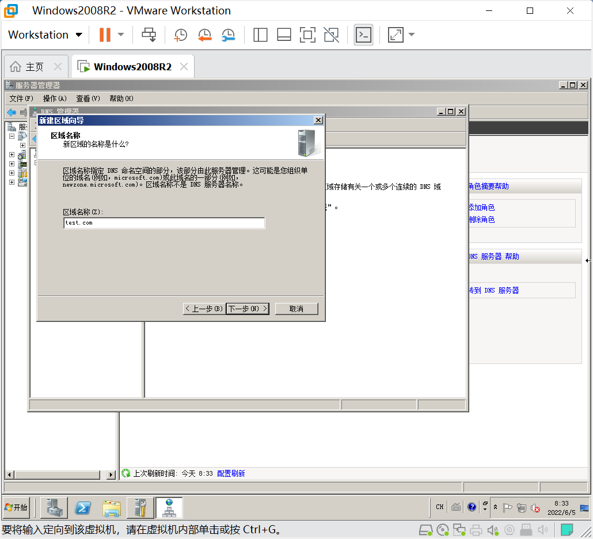Viewport: 593px width, 539px height.
Task: Switch to Unity mode
Action: click(x=331, y=35)
